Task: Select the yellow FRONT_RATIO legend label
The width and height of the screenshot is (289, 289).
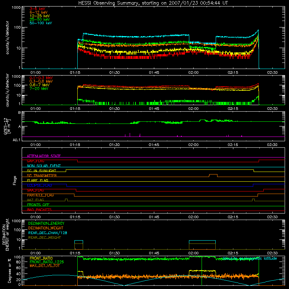Action: (x=41, y=258)
